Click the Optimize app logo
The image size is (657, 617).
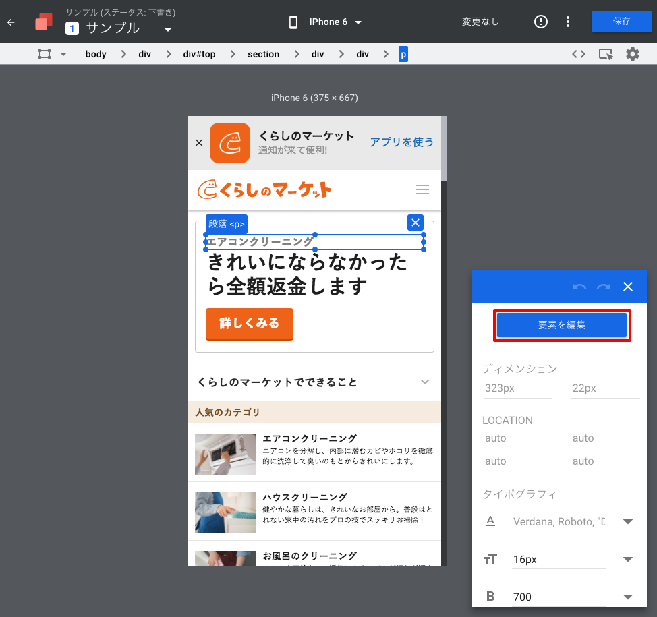point(43,21)
